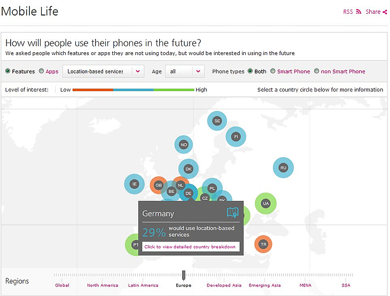Select the Finland (FI) country circle
This screenshot has width=390, height=296.
tap(236, 137)
